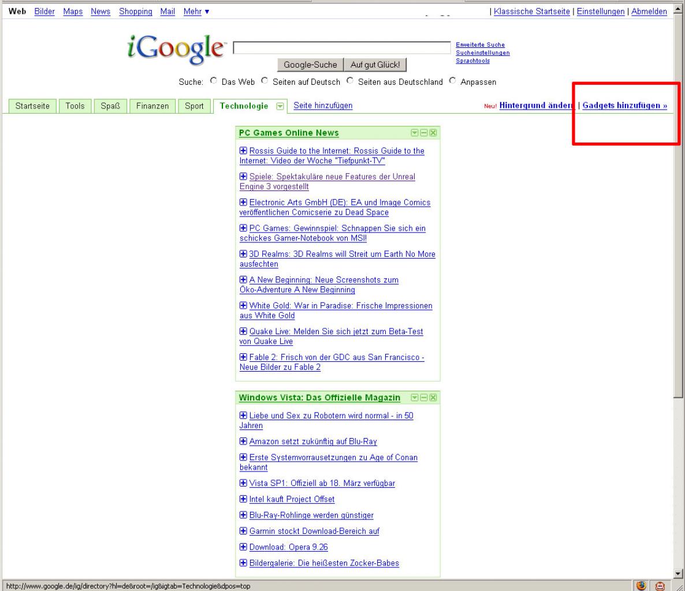Select the Anpassen radio button

453,81
